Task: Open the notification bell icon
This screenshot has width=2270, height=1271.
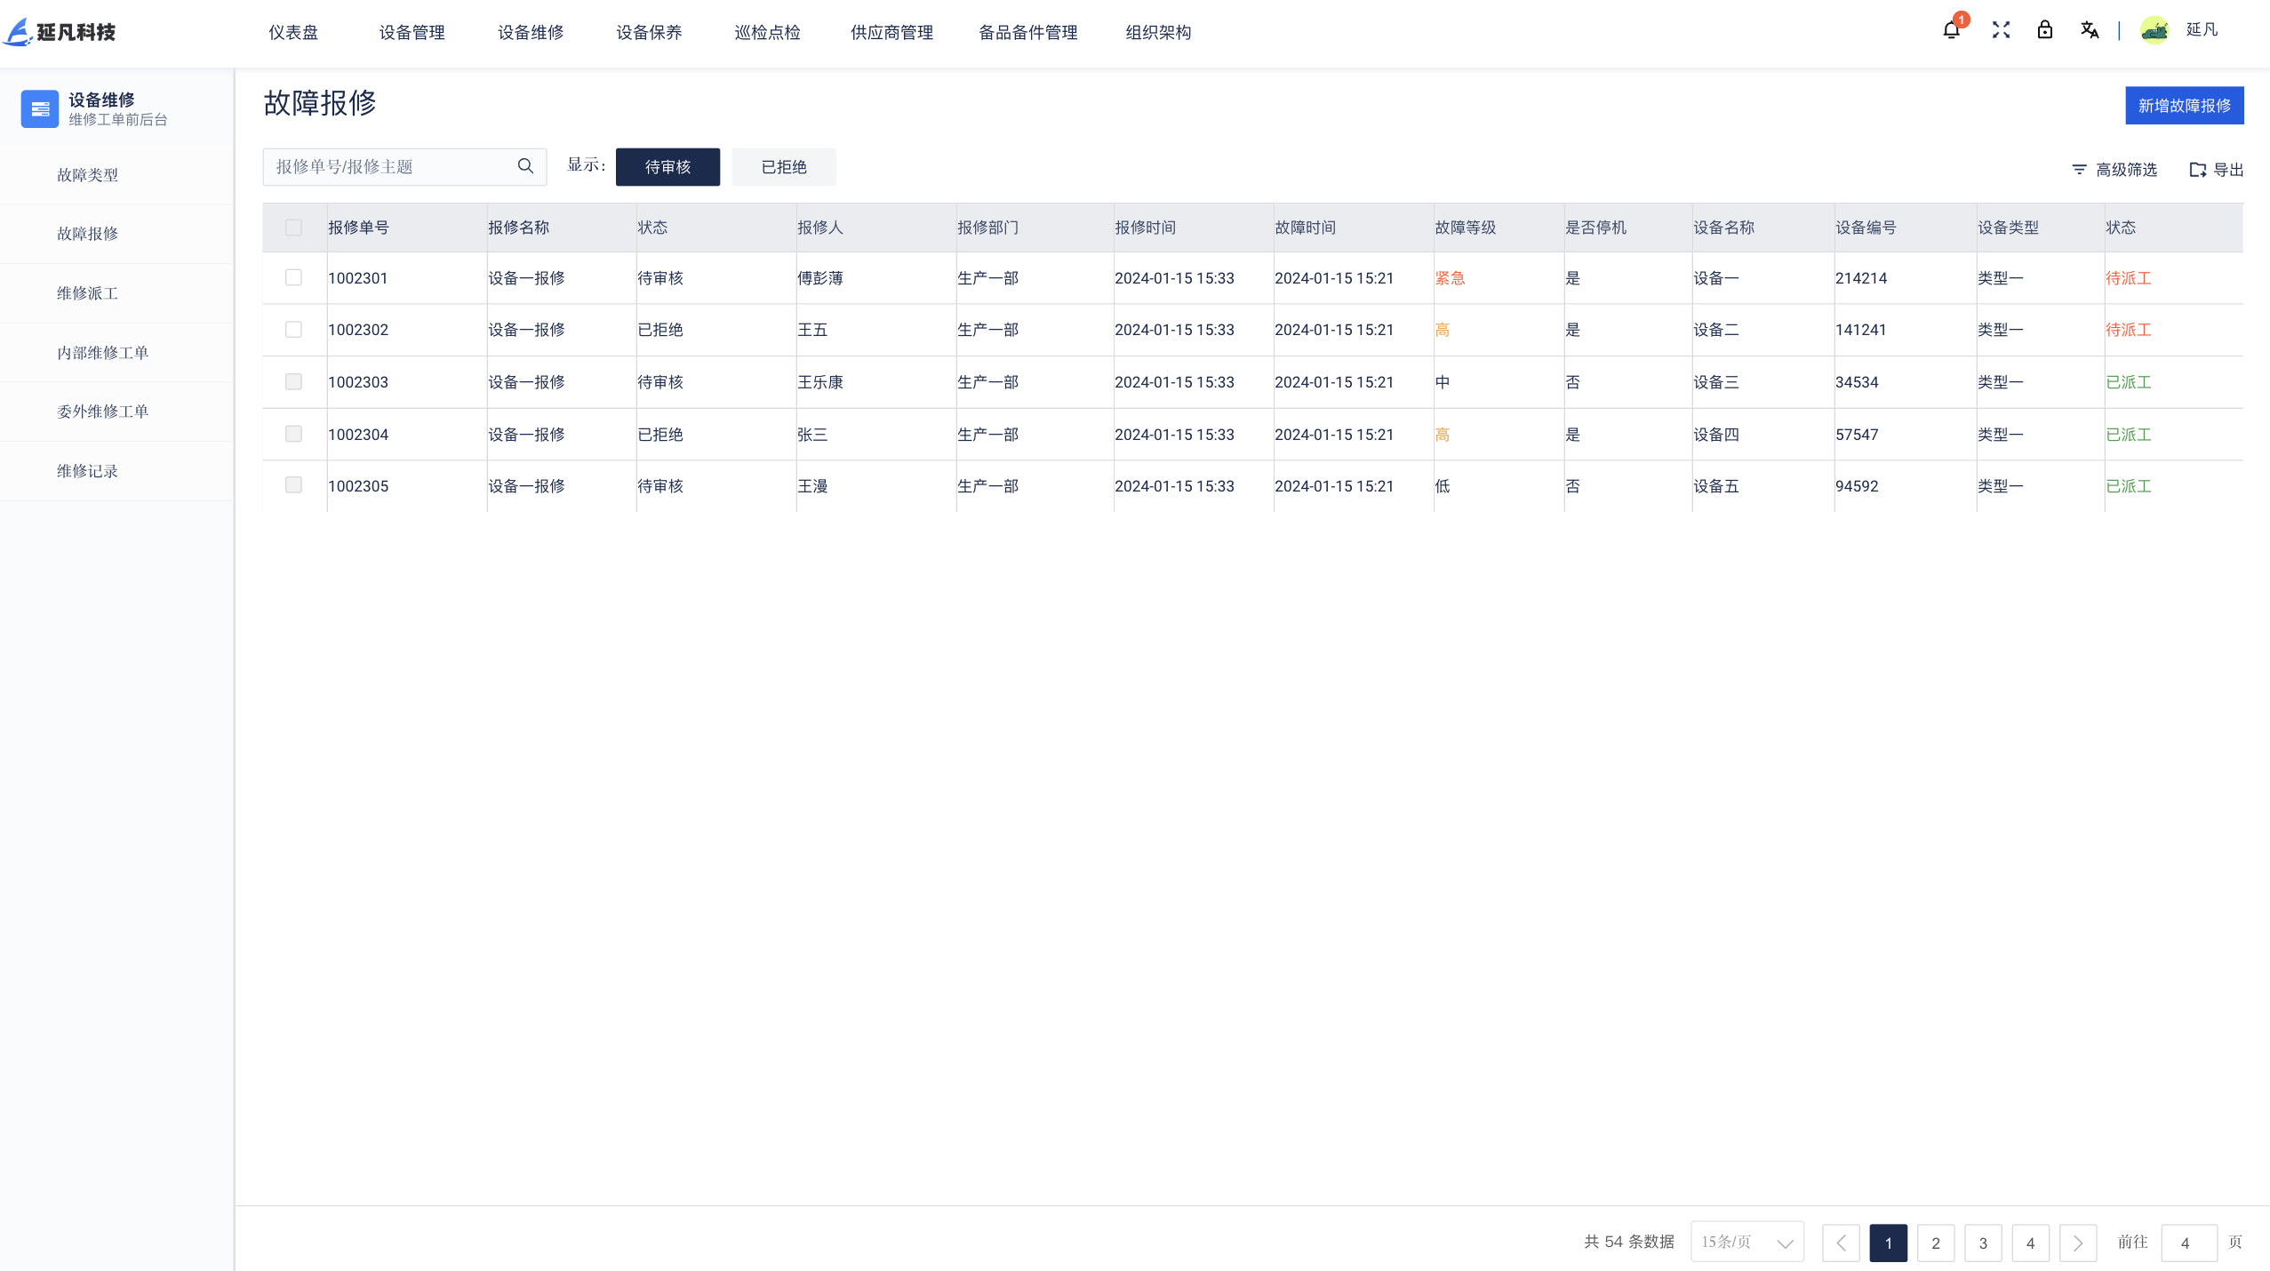Action: [1951, 30]
